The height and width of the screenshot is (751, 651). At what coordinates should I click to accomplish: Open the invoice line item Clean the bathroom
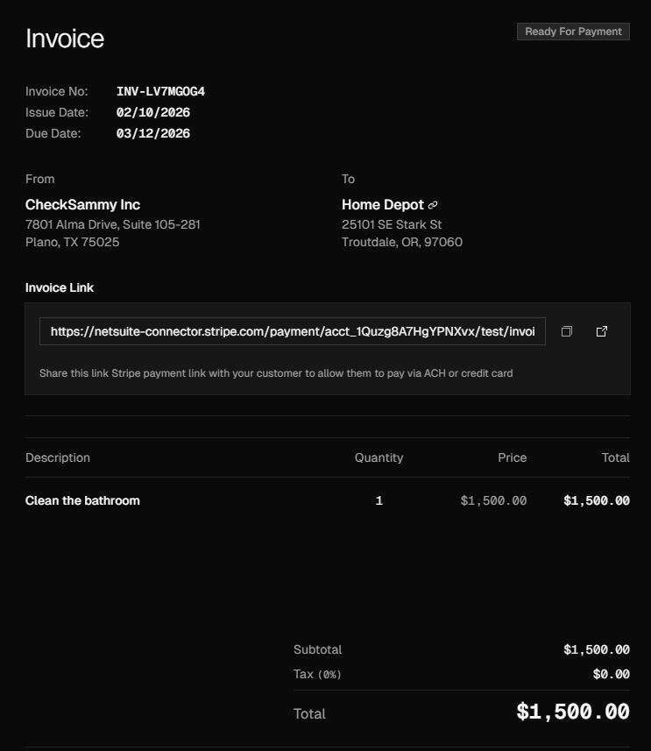tap(82, 500)
